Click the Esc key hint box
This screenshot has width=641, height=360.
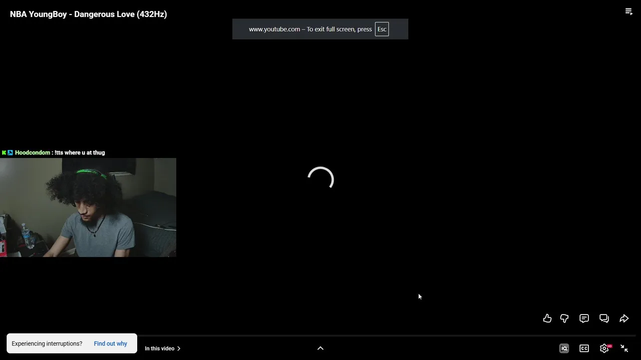[x=382, y=29]
